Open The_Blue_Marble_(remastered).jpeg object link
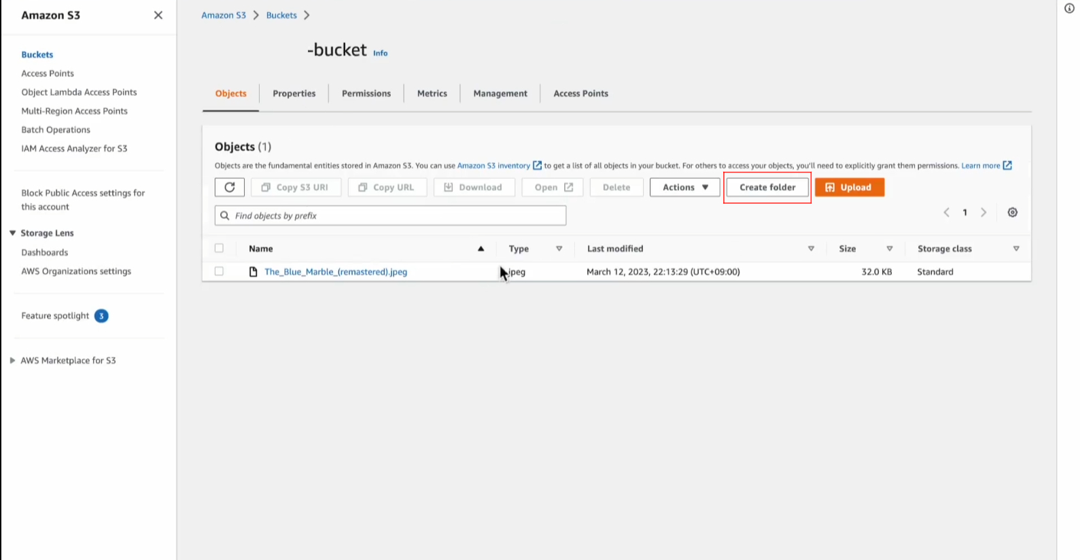This screenshot has height=560, width=1080. [x=336, y=272]
